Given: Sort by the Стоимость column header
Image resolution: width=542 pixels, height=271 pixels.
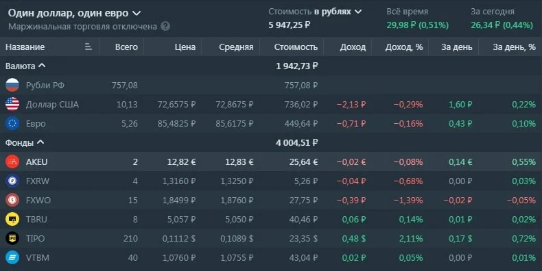Looking at the screenshot, I should point(296,47).
